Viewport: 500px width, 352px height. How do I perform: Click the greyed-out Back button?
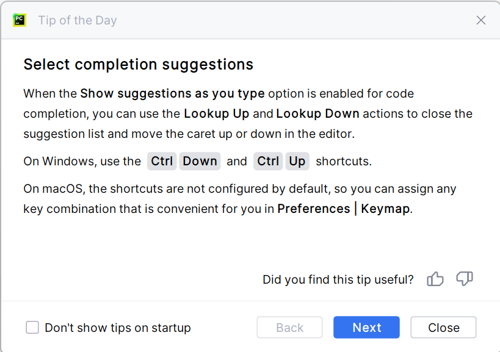[289, 328]
